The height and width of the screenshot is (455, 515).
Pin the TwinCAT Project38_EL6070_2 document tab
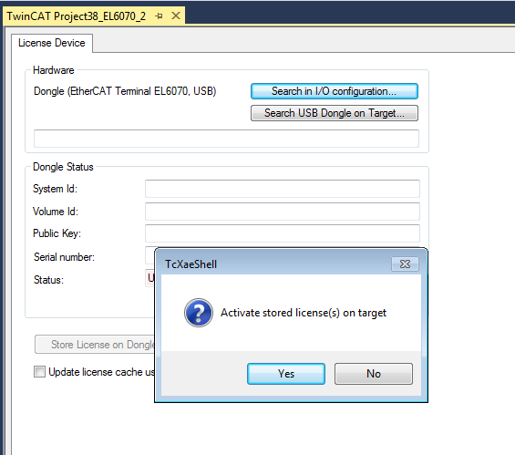[x=159, y=16]
